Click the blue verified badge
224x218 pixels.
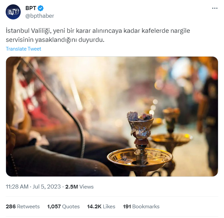41,8
